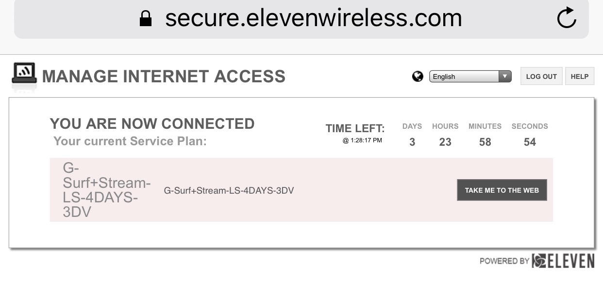Click the POWERED BY text
The width and height of the screenshot is (603, 305).
pos(504,261)
